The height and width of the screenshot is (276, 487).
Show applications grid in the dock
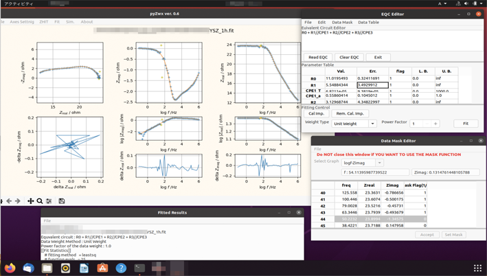click(477, 268)
